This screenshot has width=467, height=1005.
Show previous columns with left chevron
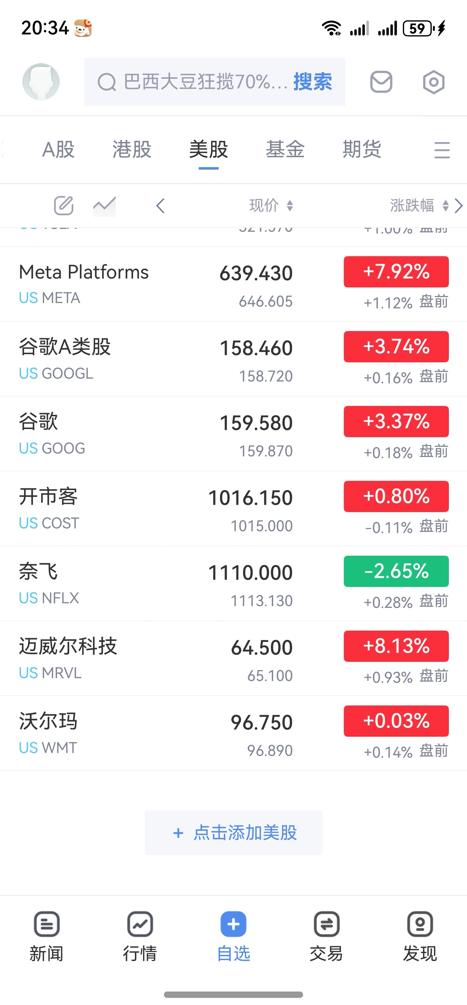click(160, 205)
